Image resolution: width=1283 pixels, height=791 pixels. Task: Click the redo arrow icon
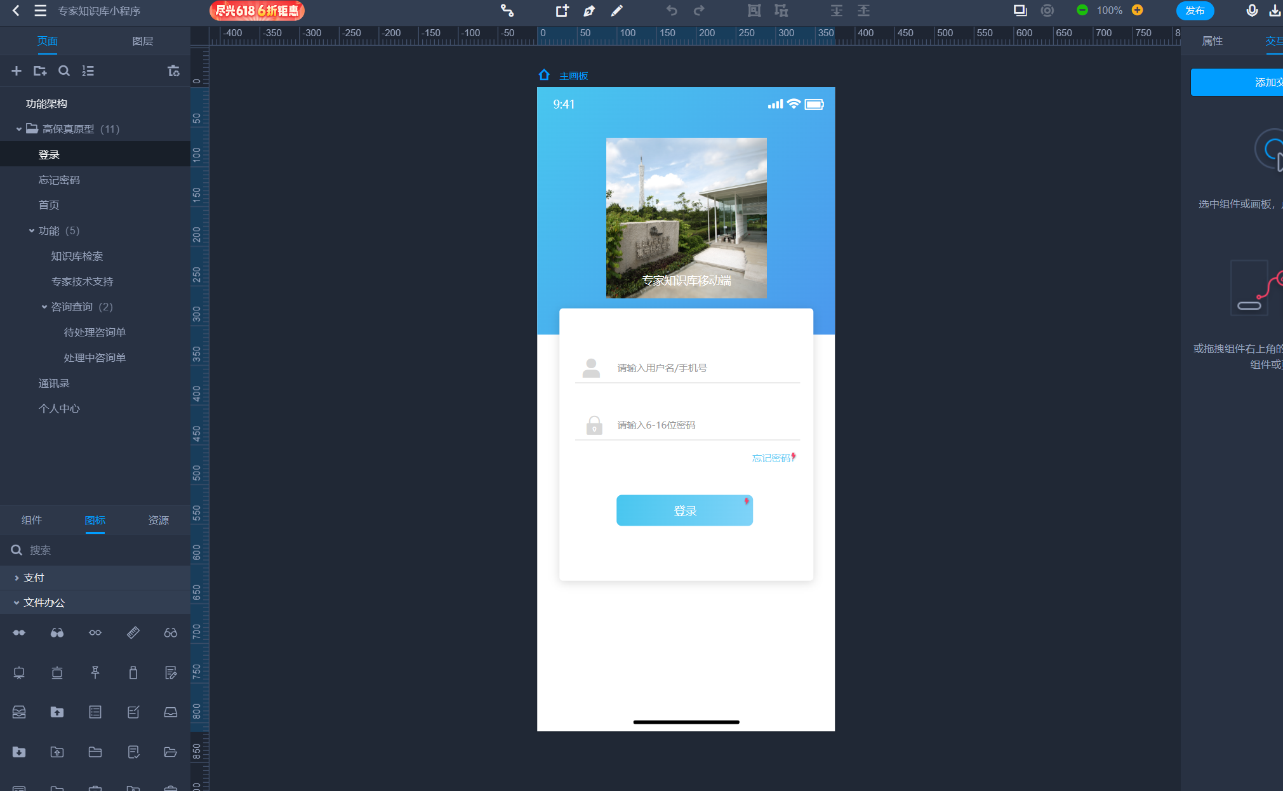pyautogui.click(x=699, y=10)
